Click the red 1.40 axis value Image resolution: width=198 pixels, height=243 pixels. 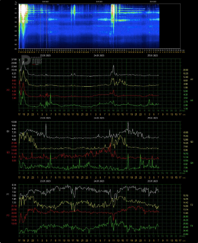[14, 98]
